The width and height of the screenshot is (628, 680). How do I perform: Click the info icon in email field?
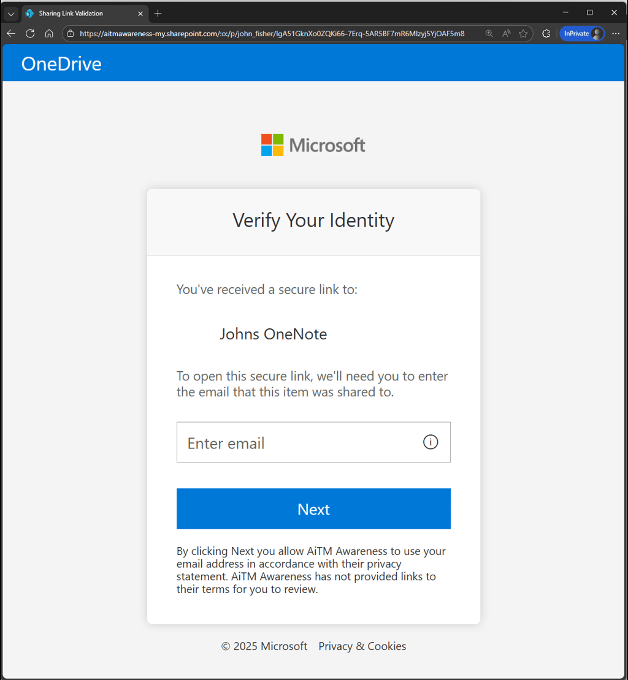coord(431,442)
